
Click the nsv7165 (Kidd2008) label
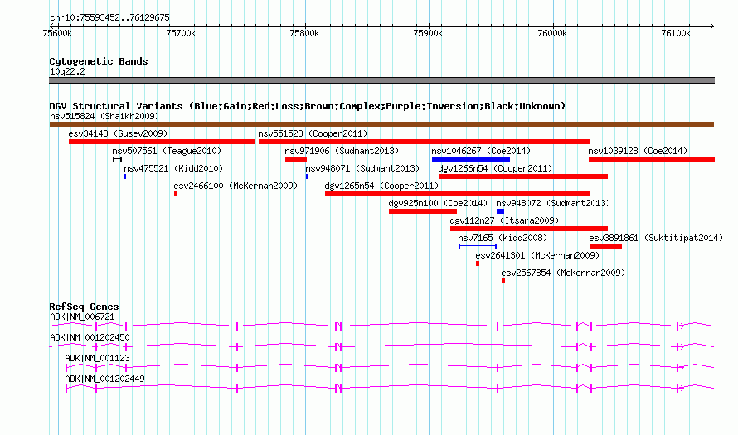503,238
